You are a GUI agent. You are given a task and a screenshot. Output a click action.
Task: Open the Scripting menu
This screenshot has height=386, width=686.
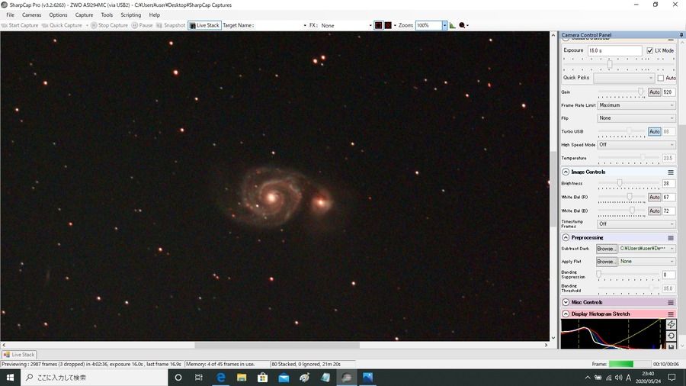click(131, 15)
